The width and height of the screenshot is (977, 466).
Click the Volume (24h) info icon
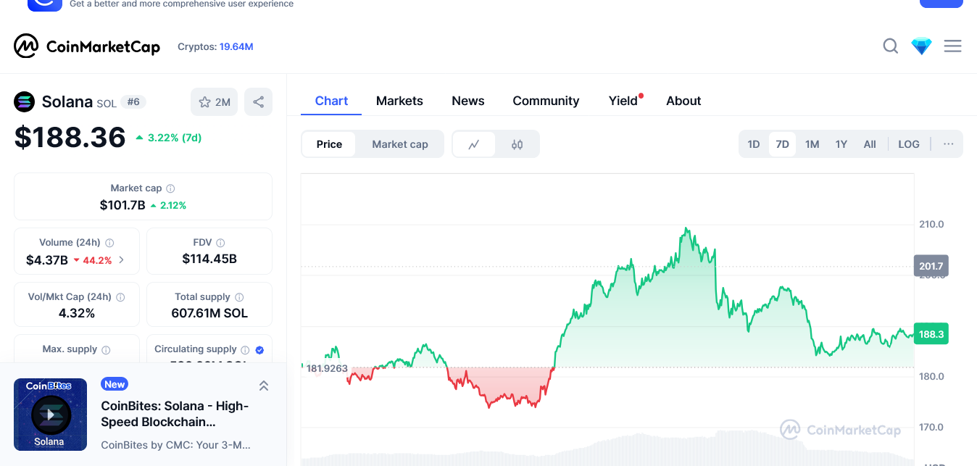109,243
